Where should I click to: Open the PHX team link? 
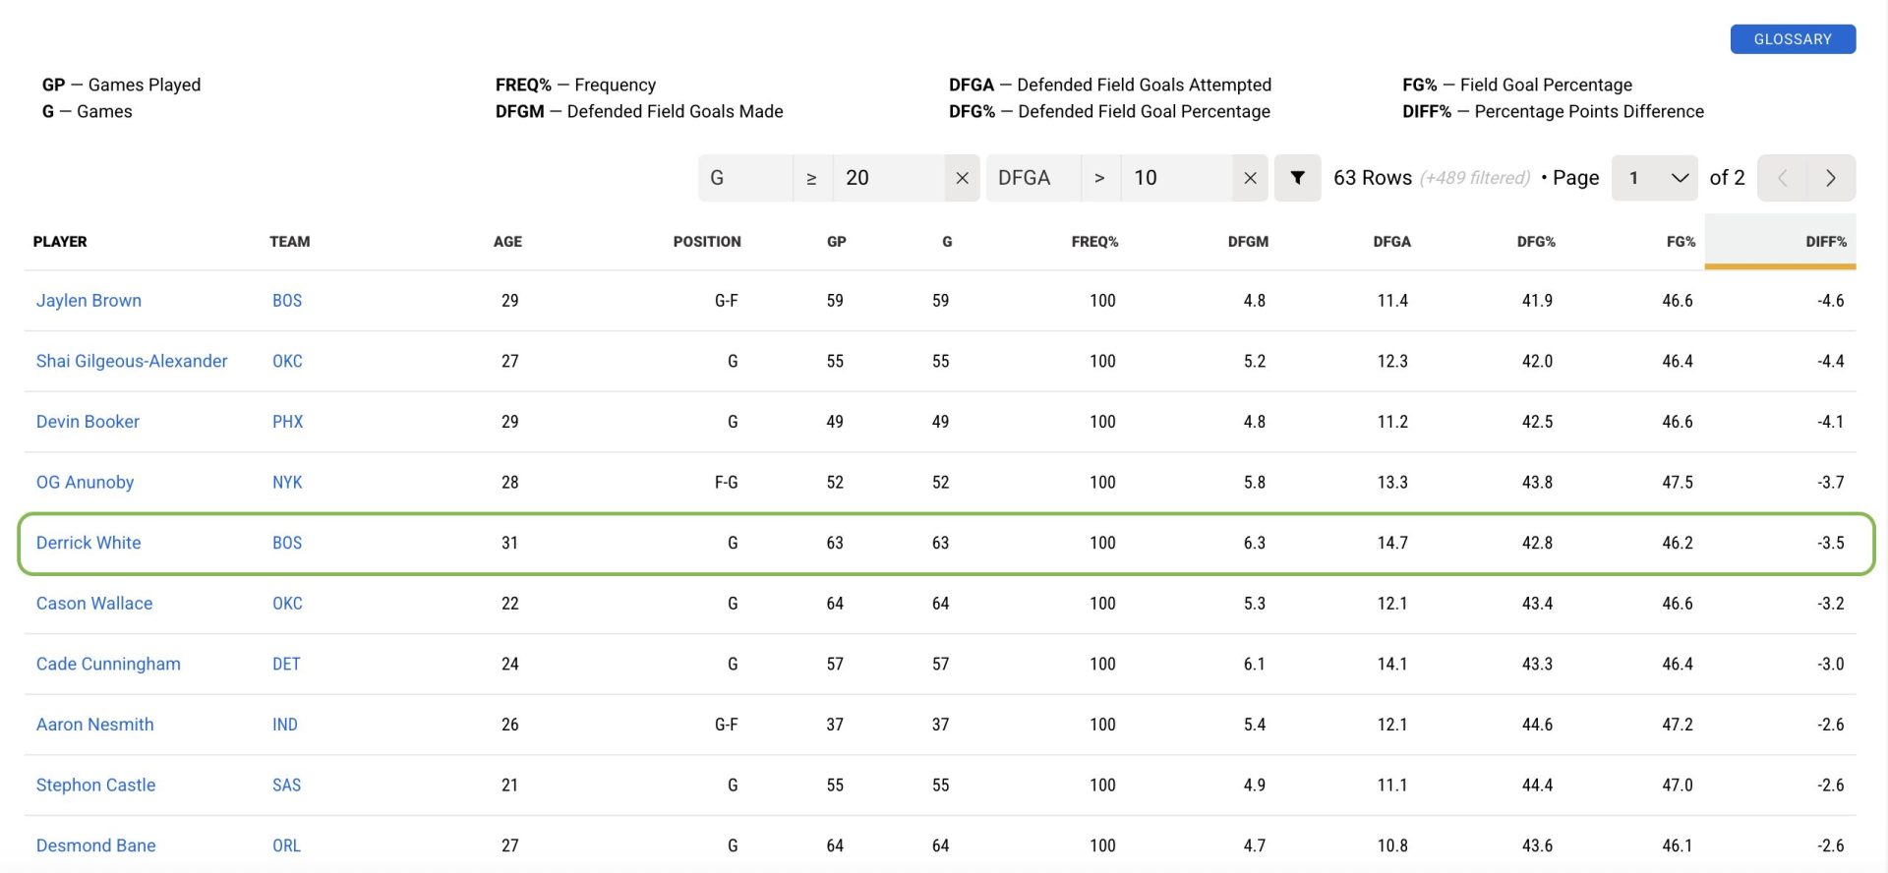click(287, 422)
